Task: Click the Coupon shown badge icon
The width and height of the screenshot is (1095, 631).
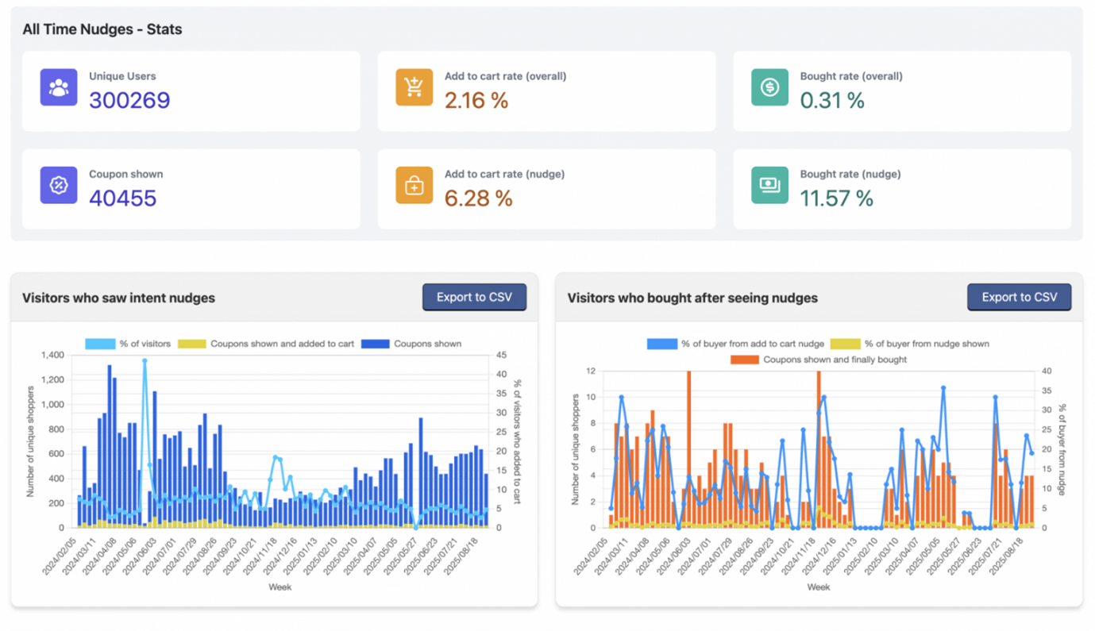Action: pos(58,185)
